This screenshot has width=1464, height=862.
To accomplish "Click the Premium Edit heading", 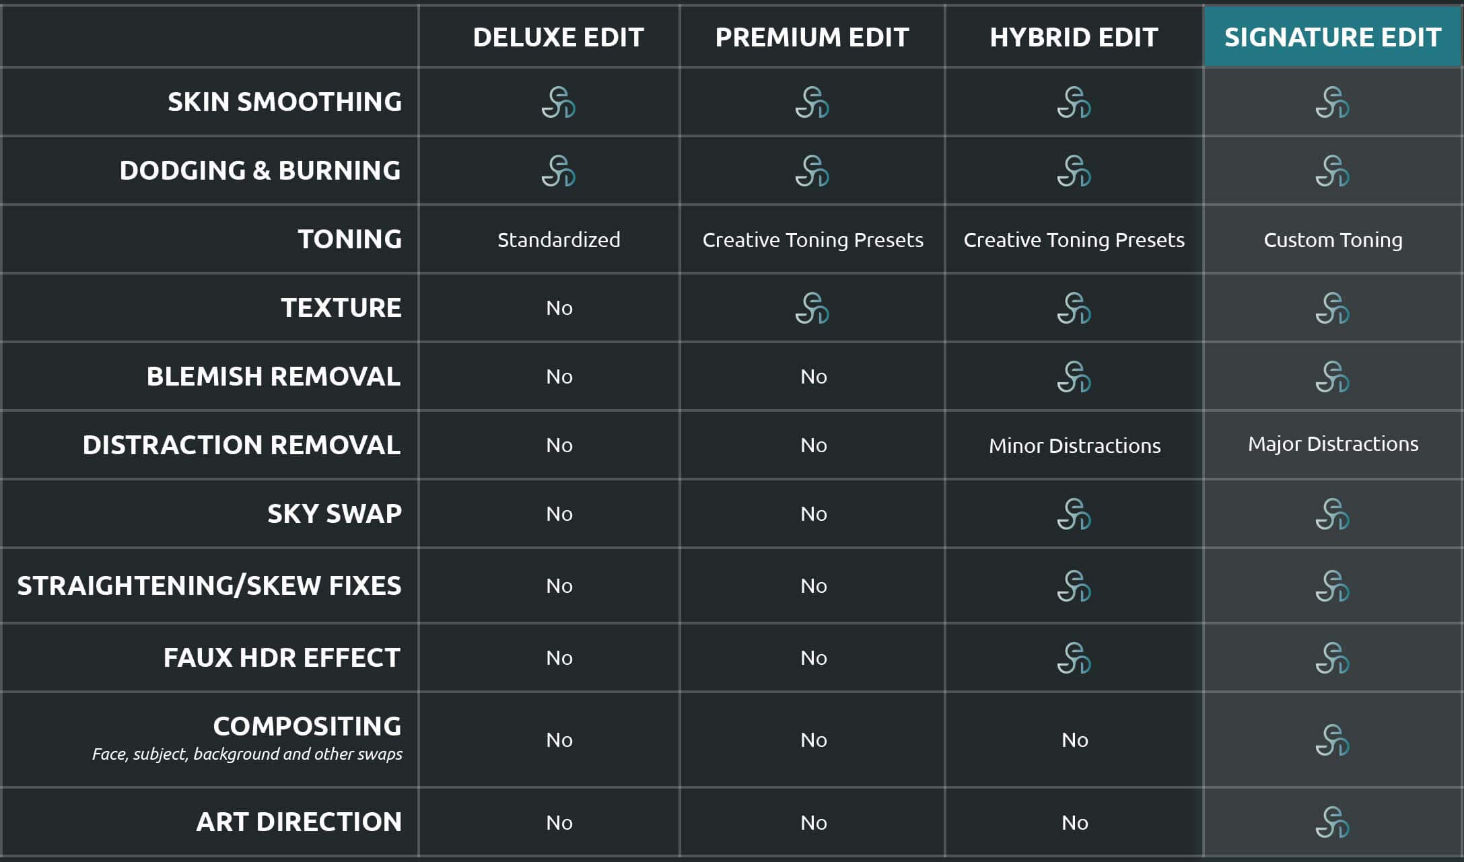I will (812, 37).
